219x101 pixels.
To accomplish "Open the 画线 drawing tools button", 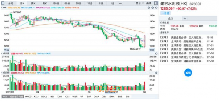I will click(x=149, y=3).
